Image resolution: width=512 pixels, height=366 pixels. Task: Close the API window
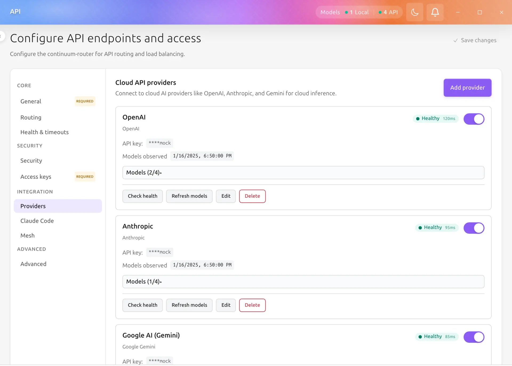pyautogui.click(x=502, y=12)
